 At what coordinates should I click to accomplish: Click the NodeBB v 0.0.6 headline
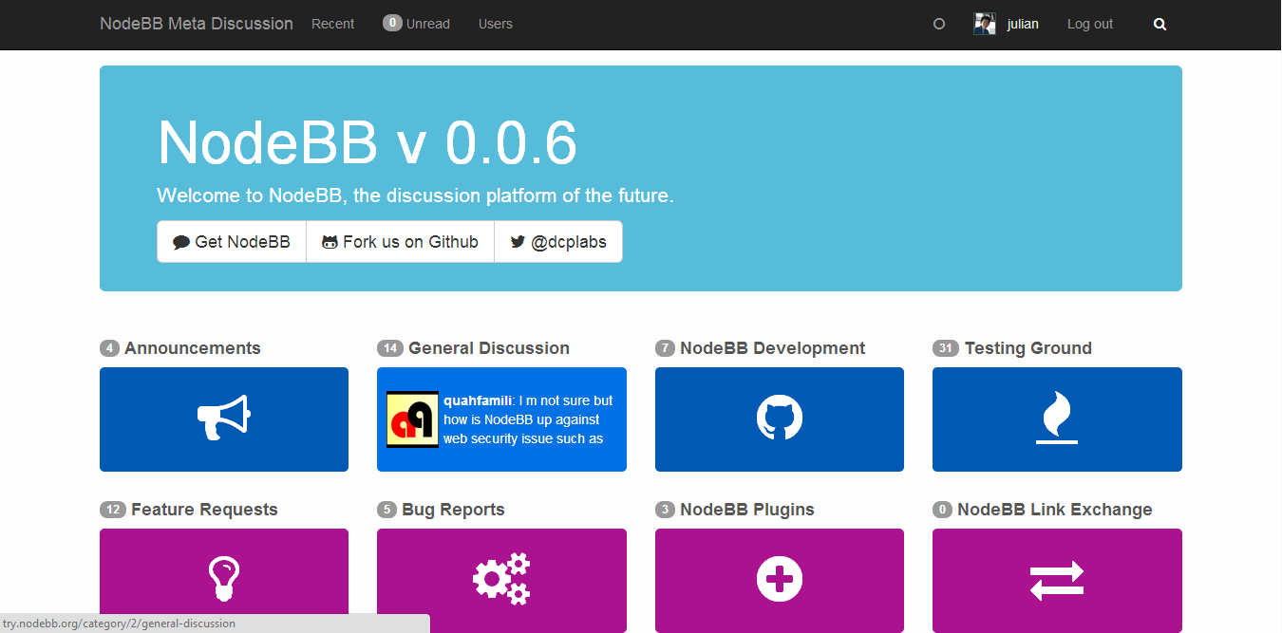click(x=368, y=143)
